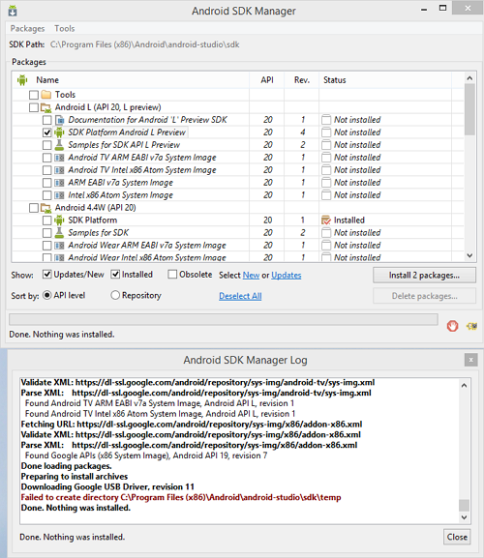Click the Android 4.4W (API 20) folder icon
484x558 pixels.
45,208
